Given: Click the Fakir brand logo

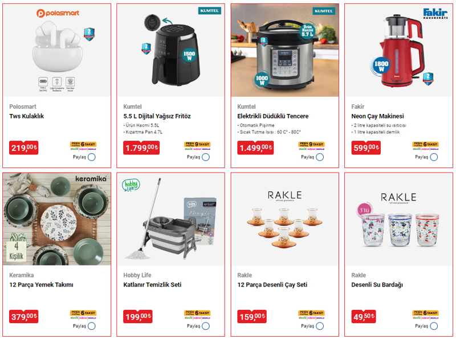Looking at the screenshot, I should pyautogui.click(x=435, y=13).
